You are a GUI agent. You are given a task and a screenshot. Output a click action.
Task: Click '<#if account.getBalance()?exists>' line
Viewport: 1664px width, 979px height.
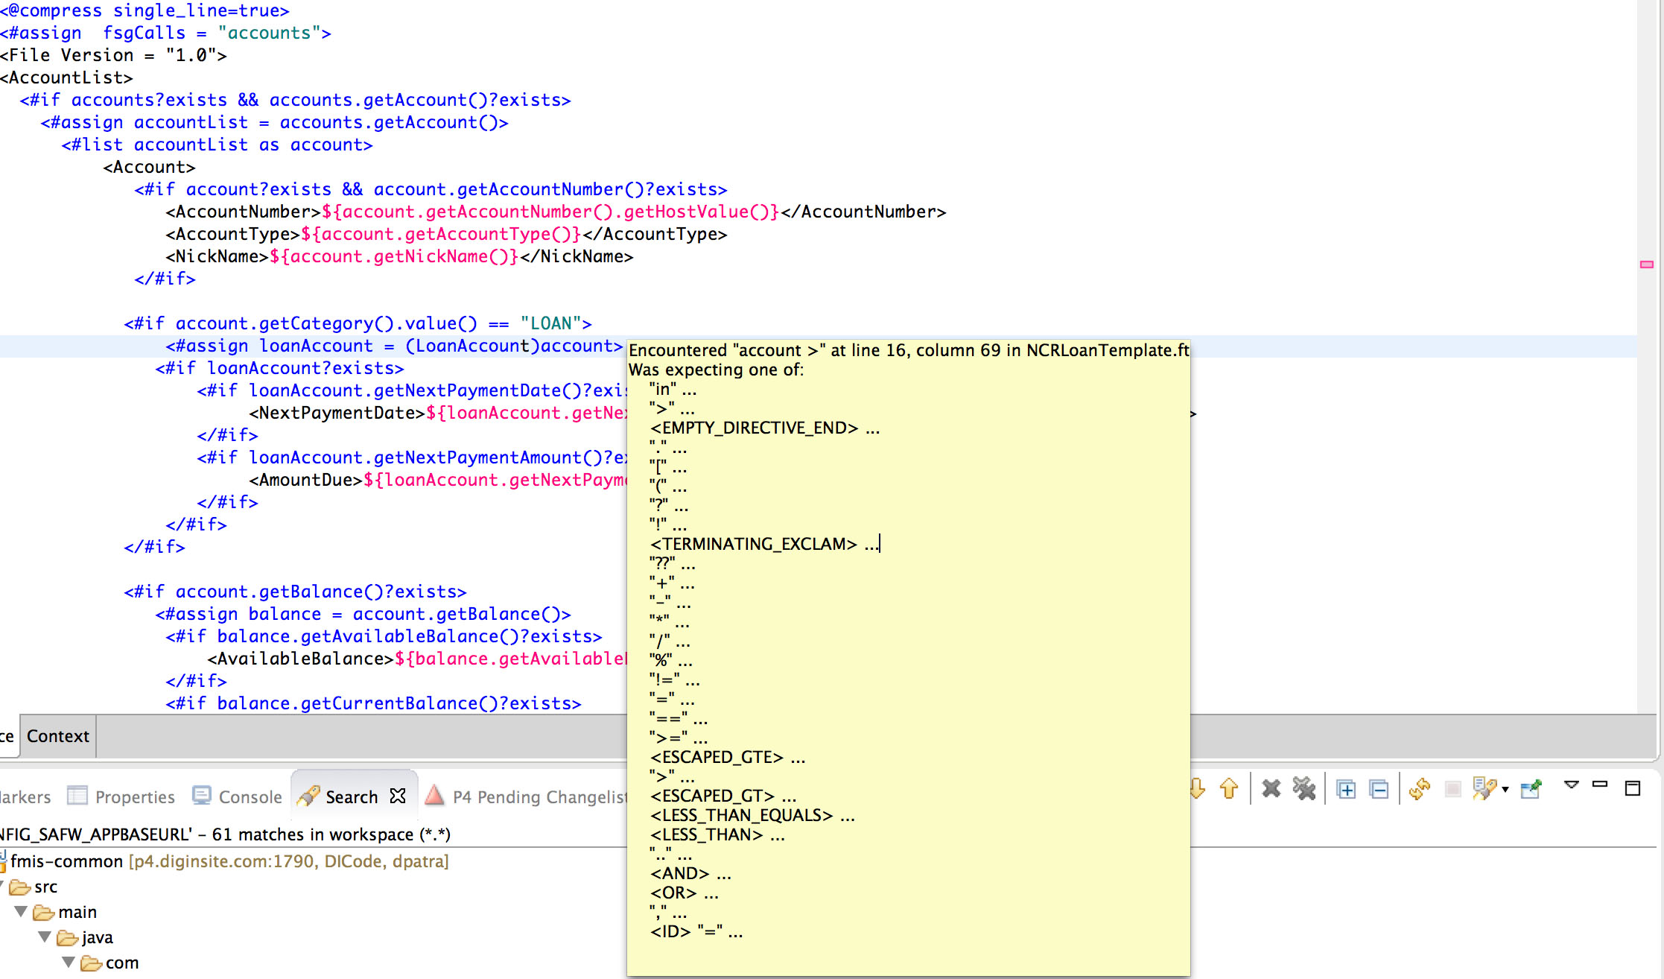point(295,592)
